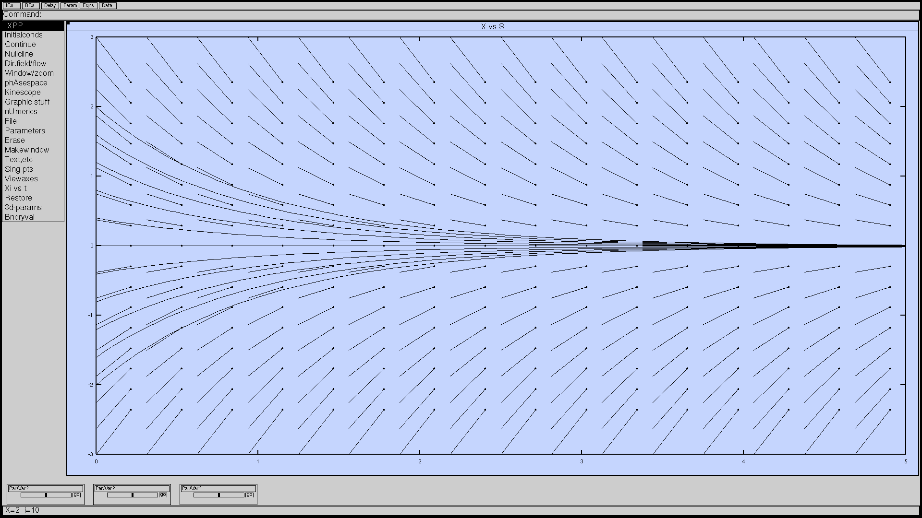Click third slider's Par/Var? name field
The height and width of the screenshot is (518, 922).
[x=218, y=488]
